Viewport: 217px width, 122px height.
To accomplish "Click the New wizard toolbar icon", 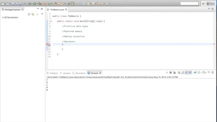I will tap(3, 4).
